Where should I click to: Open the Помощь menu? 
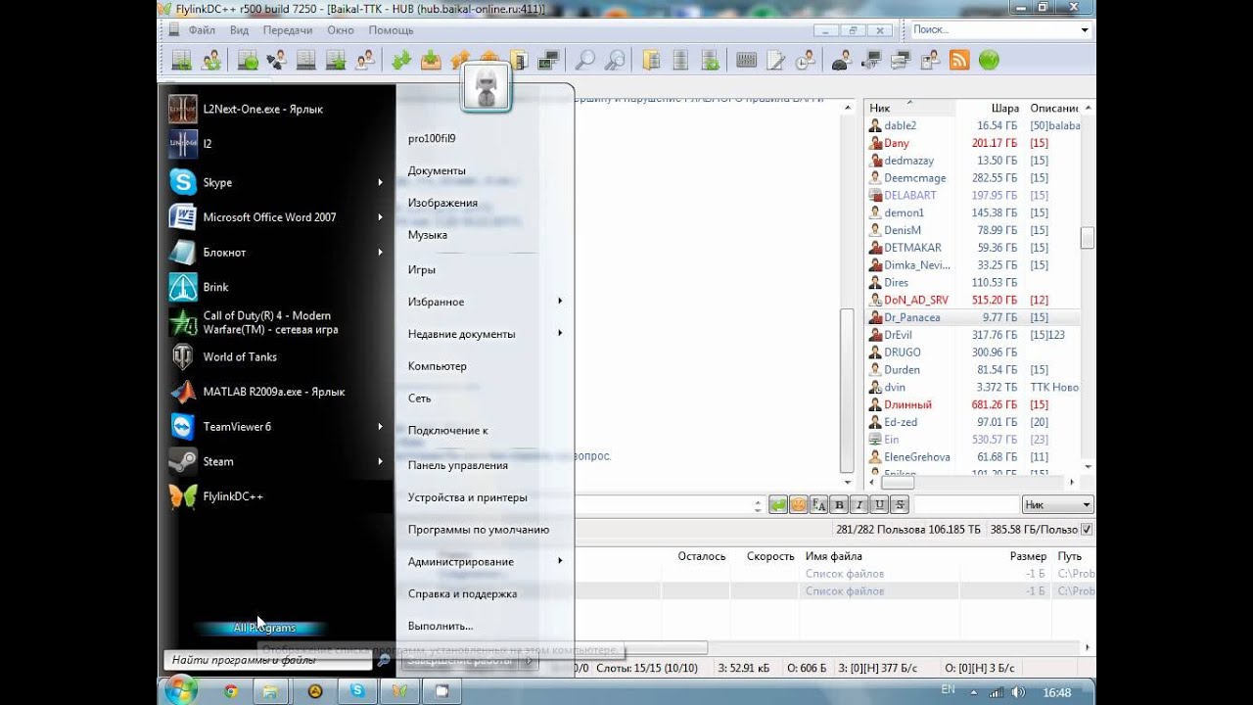[391, 30]
